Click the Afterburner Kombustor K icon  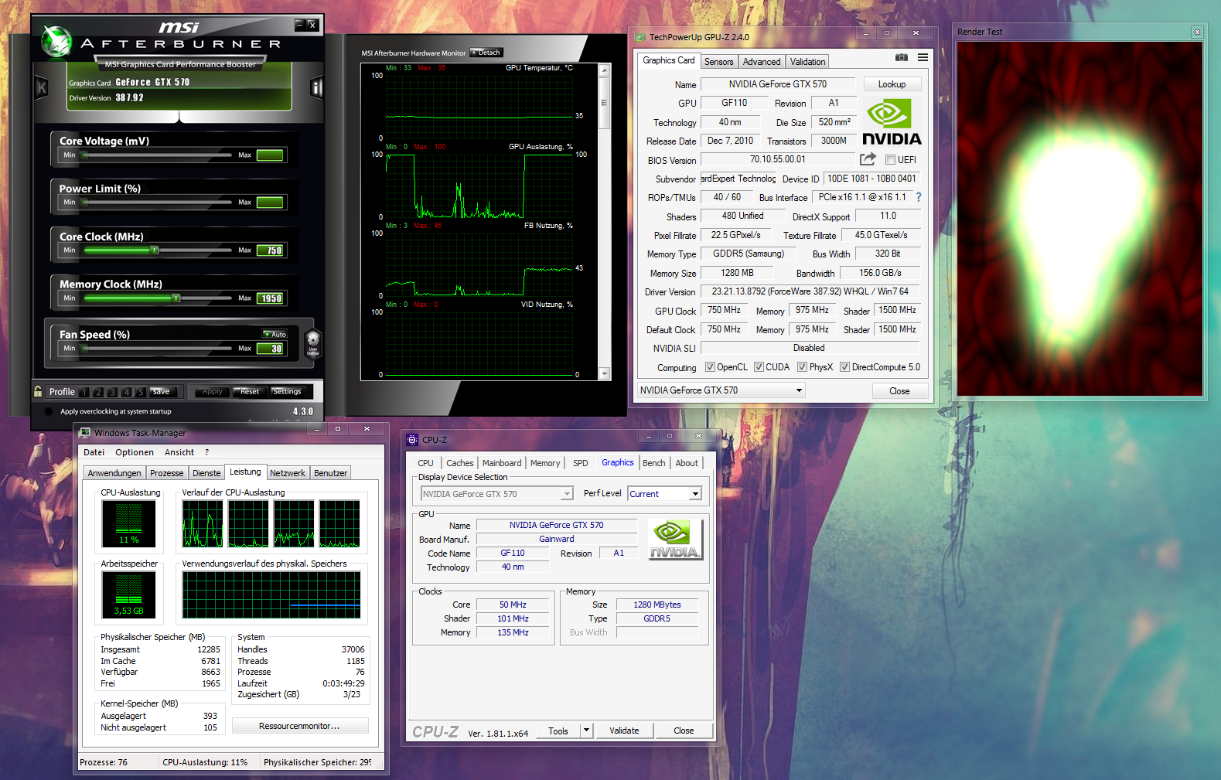42,88
